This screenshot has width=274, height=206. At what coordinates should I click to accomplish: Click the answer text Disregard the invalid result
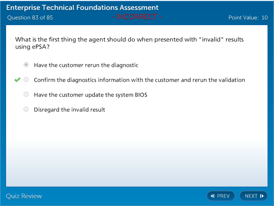click(x=69, y=110)
